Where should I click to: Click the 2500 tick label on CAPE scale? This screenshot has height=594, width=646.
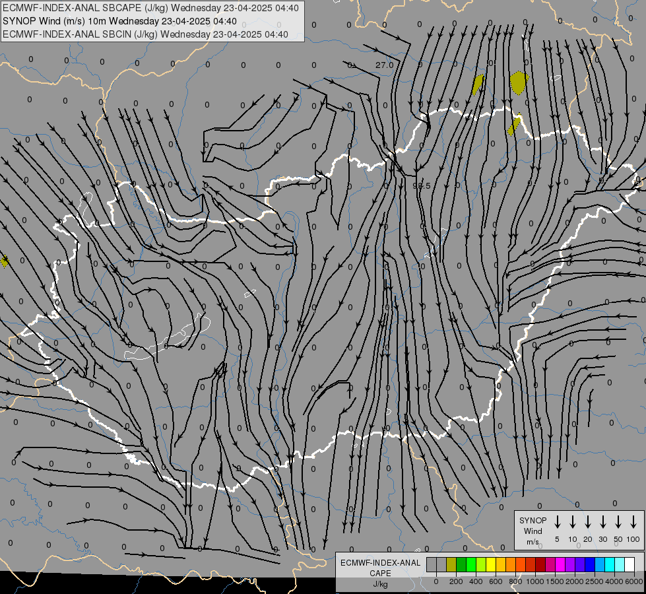pyautogui.click(x=595, y=581)
